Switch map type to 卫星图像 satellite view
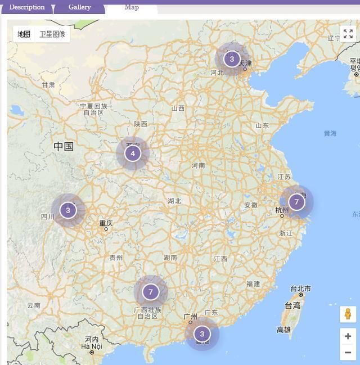 click(x=52, y=34)
